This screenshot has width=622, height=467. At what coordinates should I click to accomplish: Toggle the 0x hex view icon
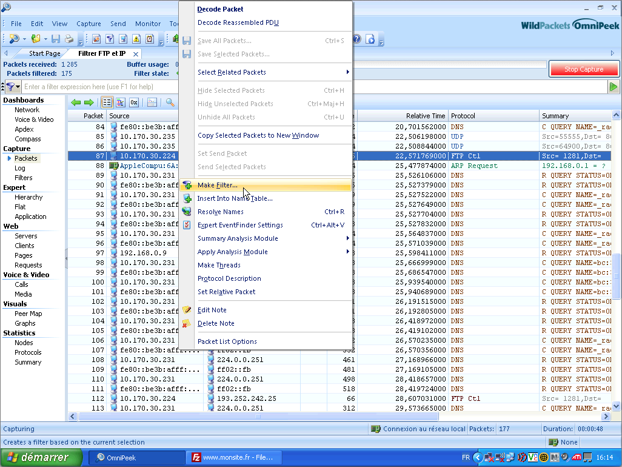[x=134, y=102]
